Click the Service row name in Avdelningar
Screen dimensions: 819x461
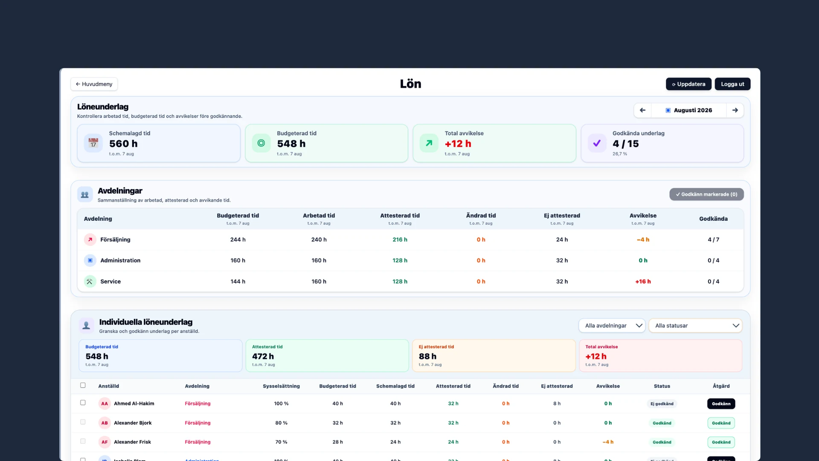(110, 281)
